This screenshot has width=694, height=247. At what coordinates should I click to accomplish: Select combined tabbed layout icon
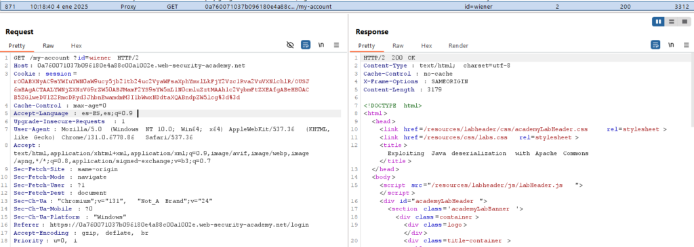click(684, 22)
